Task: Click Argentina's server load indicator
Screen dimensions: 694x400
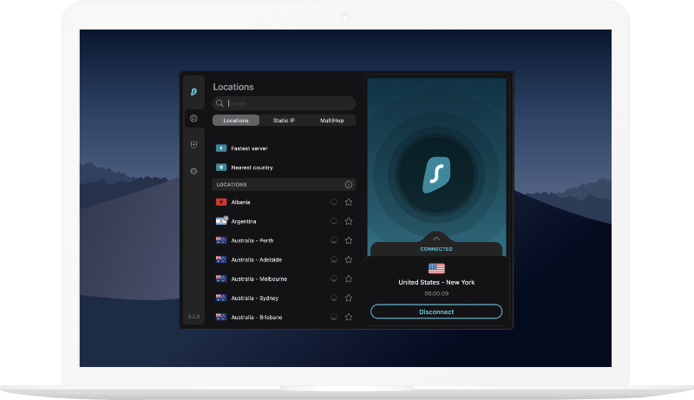Action: [334, 220]
